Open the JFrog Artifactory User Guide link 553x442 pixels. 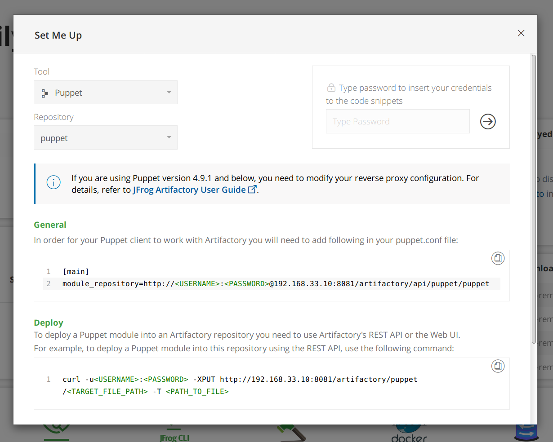click(189, 190)
